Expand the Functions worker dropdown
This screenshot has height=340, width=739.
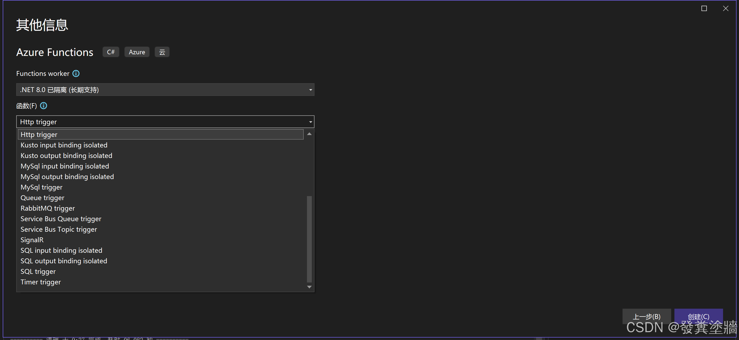tap(310, 89)
